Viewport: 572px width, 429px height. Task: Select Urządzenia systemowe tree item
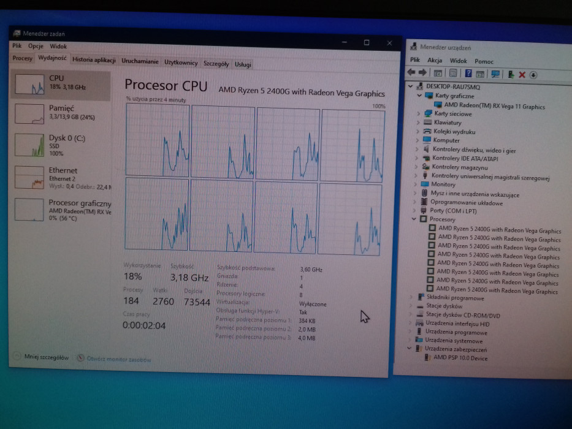pyautogui.click(x=454, y=341)
